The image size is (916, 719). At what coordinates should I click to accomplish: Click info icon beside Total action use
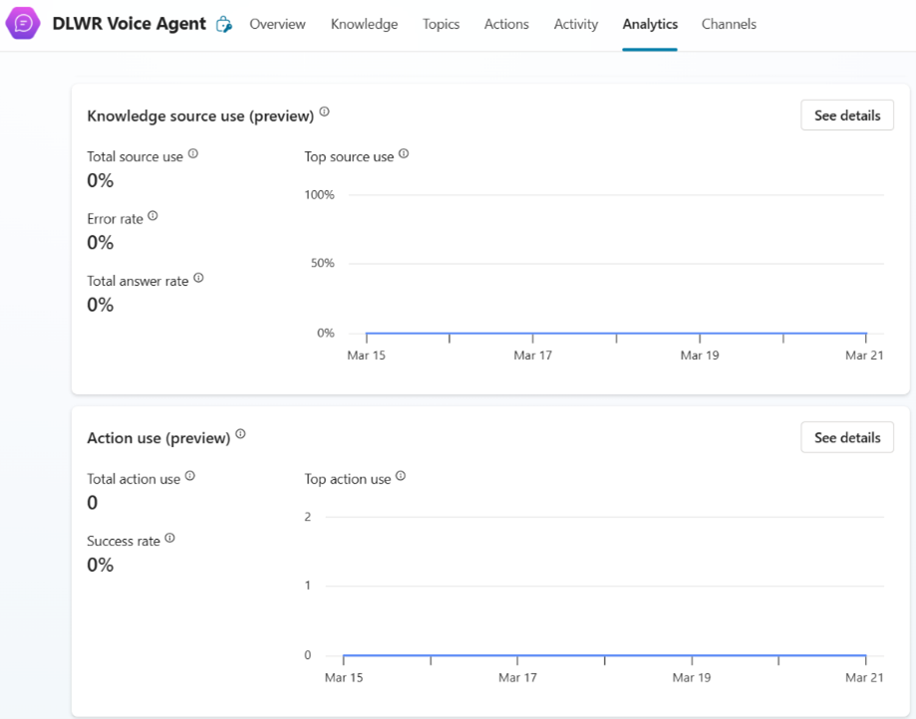[x=190, y=477]
